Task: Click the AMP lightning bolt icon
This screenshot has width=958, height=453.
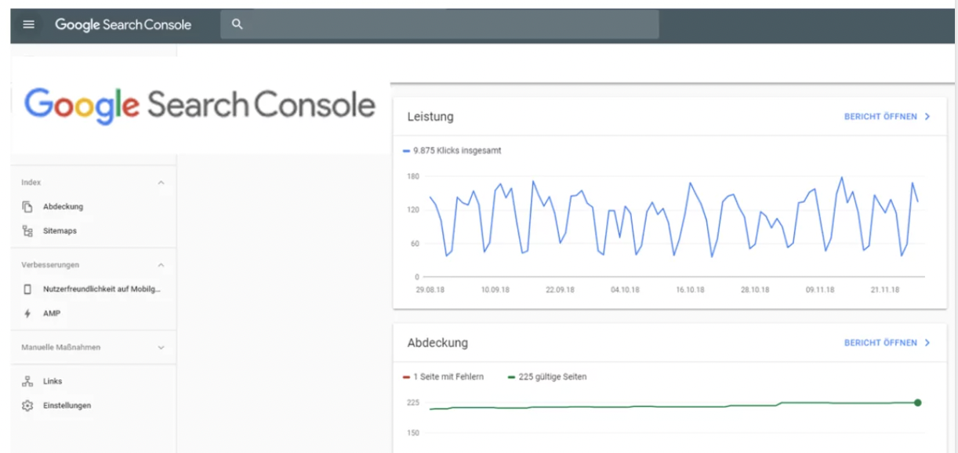Action: (x=27, y=313)
